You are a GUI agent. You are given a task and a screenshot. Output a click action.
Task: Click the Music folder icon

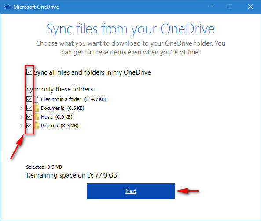(36, 117)
